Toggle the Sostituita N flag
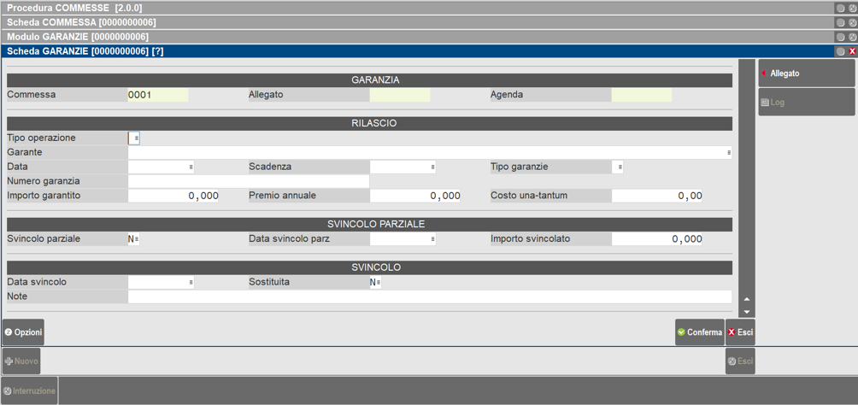This screenshot has height=405, width=858. pos(376,282)
